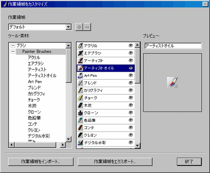Select クレヨン in the tree
The image size is (210, 173).
coord(34,130)
